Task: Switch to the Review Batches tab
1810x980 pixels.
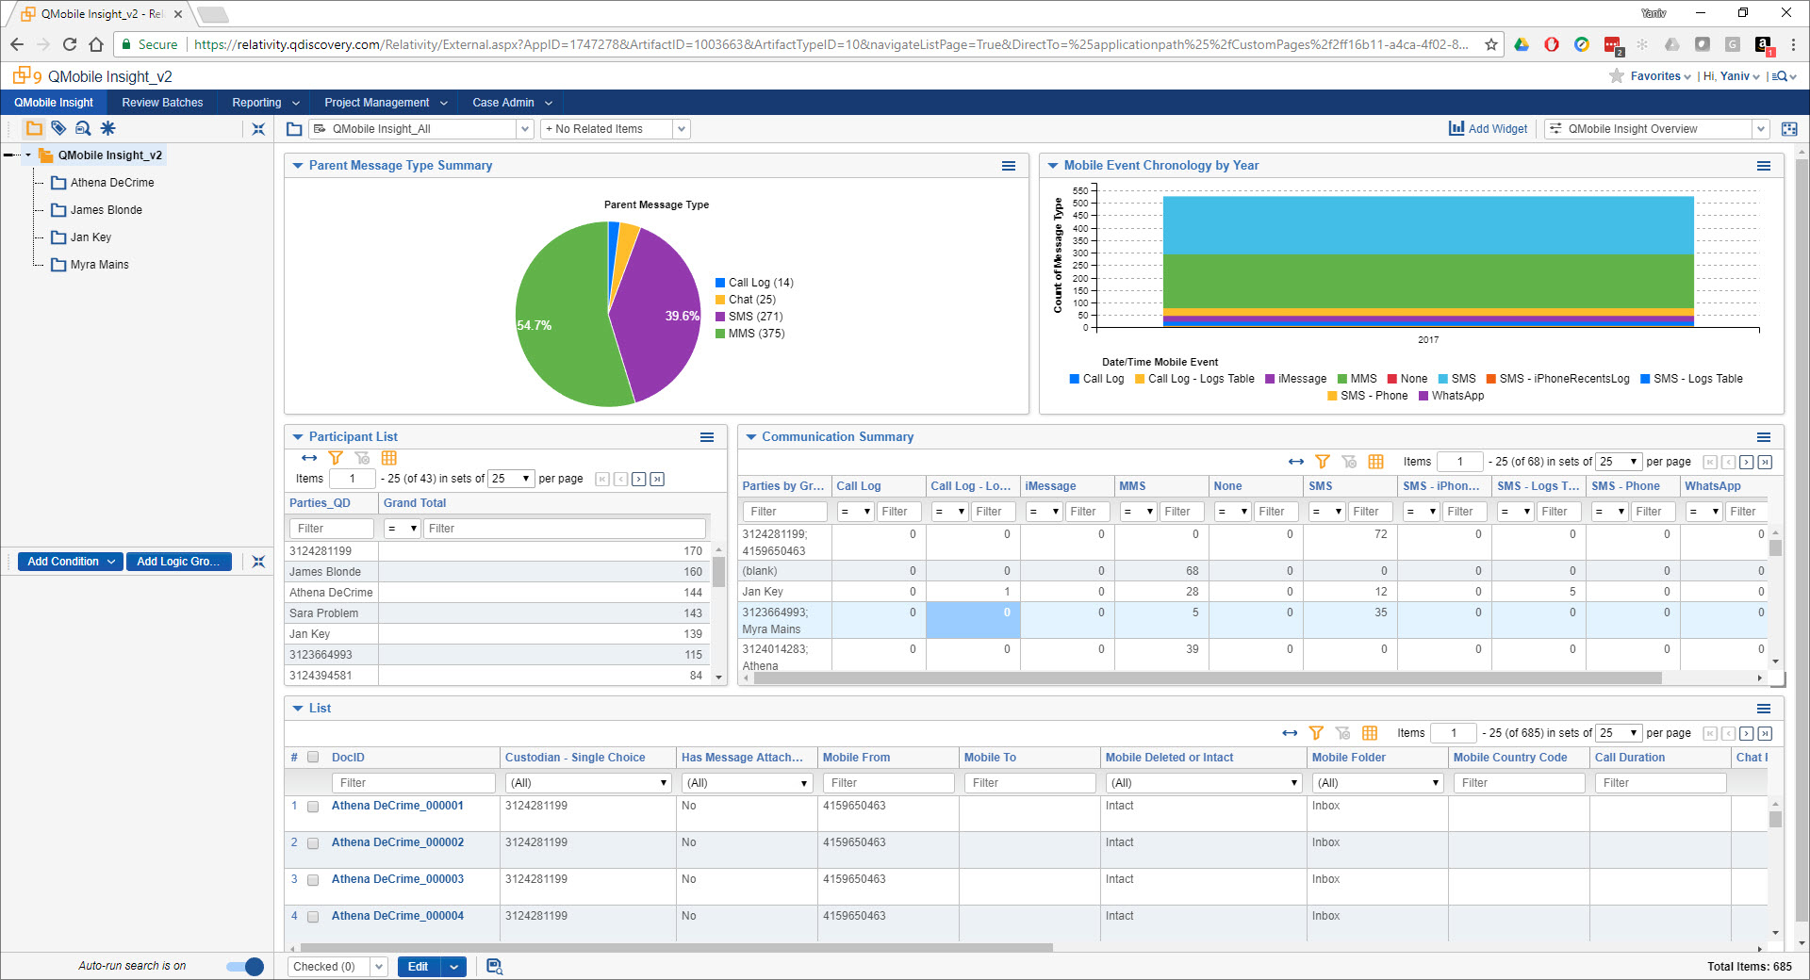Action: tap(161, 102)
